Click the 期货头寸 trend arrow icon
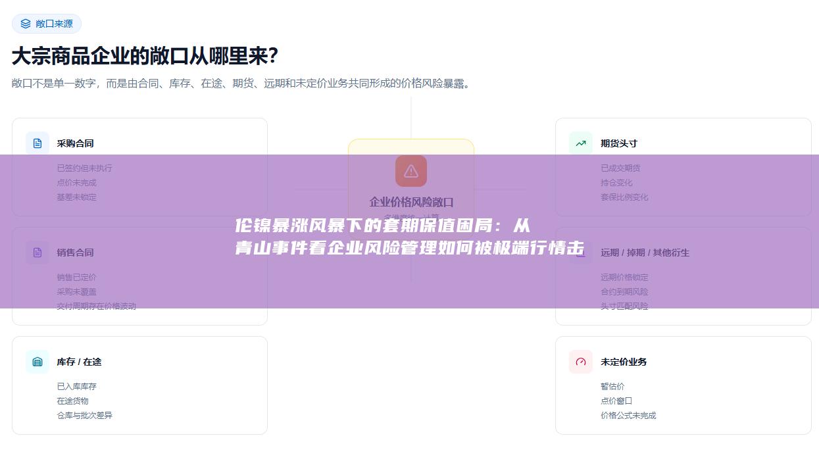 tap(581, 143)
